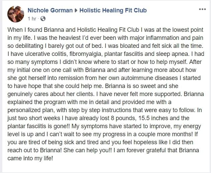Screen dimensions: 211x173
Task: Click the globe public privacy icon
Action: click(43, 19)
